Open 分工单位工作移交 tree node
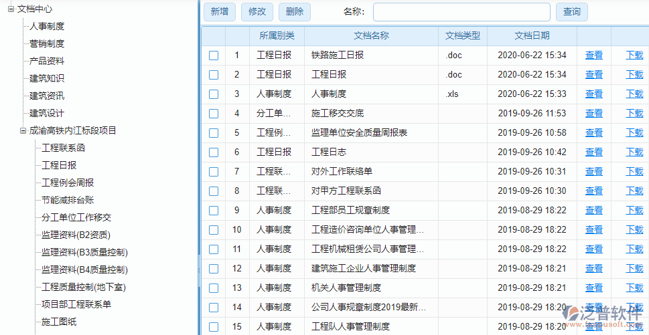Image resolution: width=649 pixels, height=335 pixels. click(x=76, y=217)
